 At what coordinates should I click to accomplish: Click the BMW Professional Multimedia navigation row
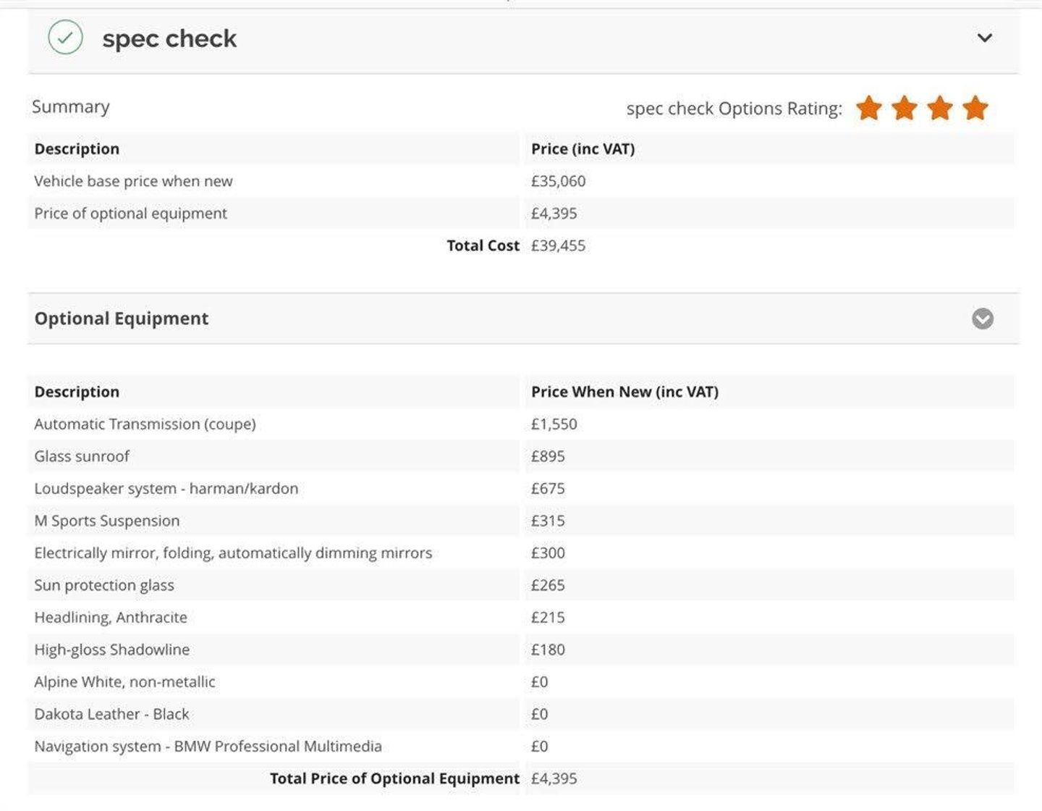pyautogui.click(x=520, y=747)
